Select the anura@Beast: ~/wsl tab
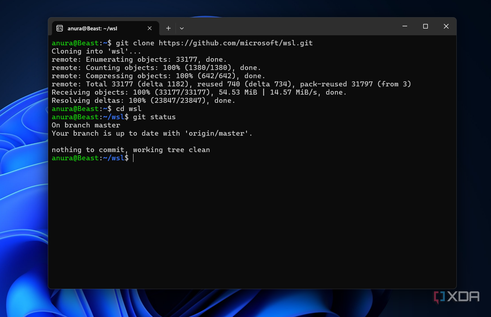Image resolution: width=491 pixels, height=317 pixels. (x=105, y=28)
